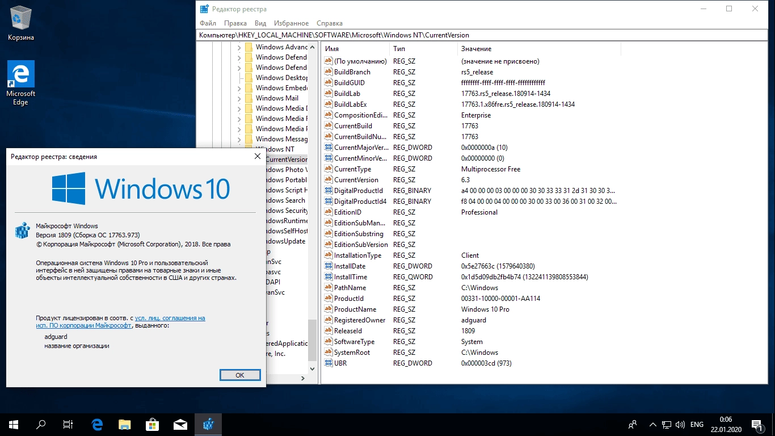
Task: Click the folder icon of Windows Mail
Action: pyautogui.click(x=248, y=98)
